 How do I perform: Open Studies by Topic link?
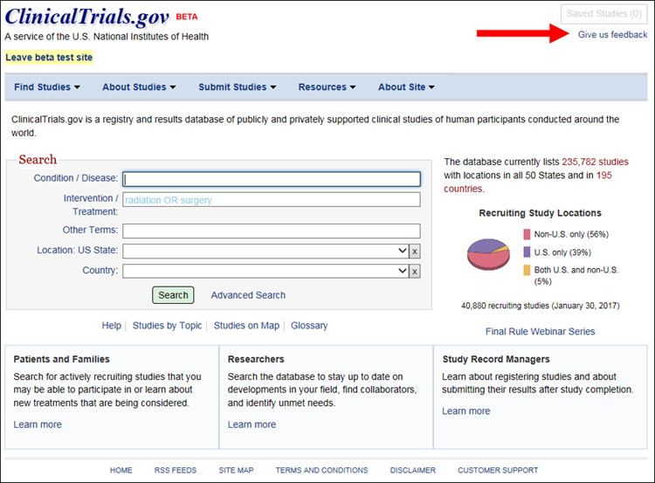(167, 326)
